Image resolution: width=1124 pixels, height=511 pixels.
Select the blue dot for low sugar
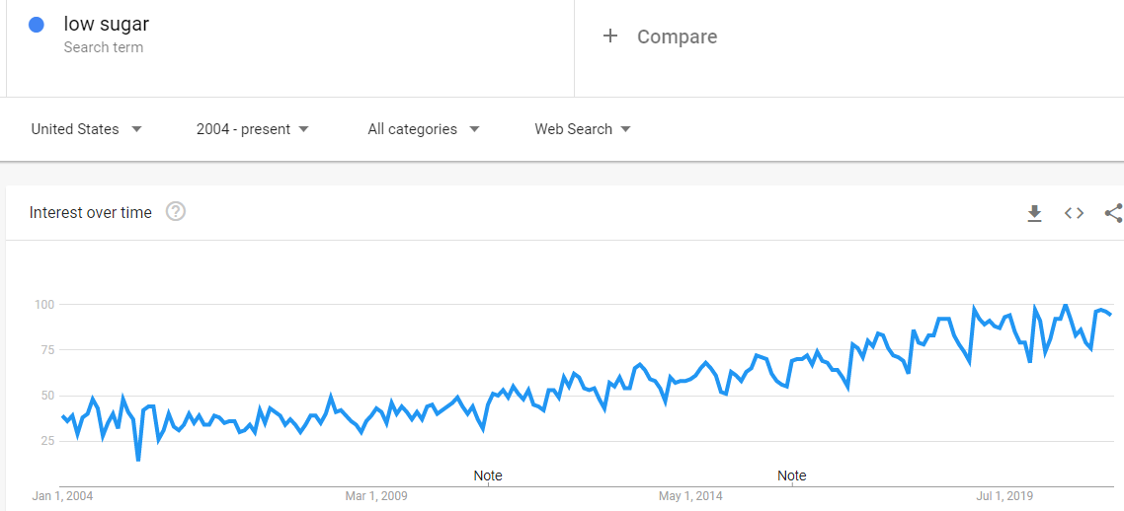point(36,25)
